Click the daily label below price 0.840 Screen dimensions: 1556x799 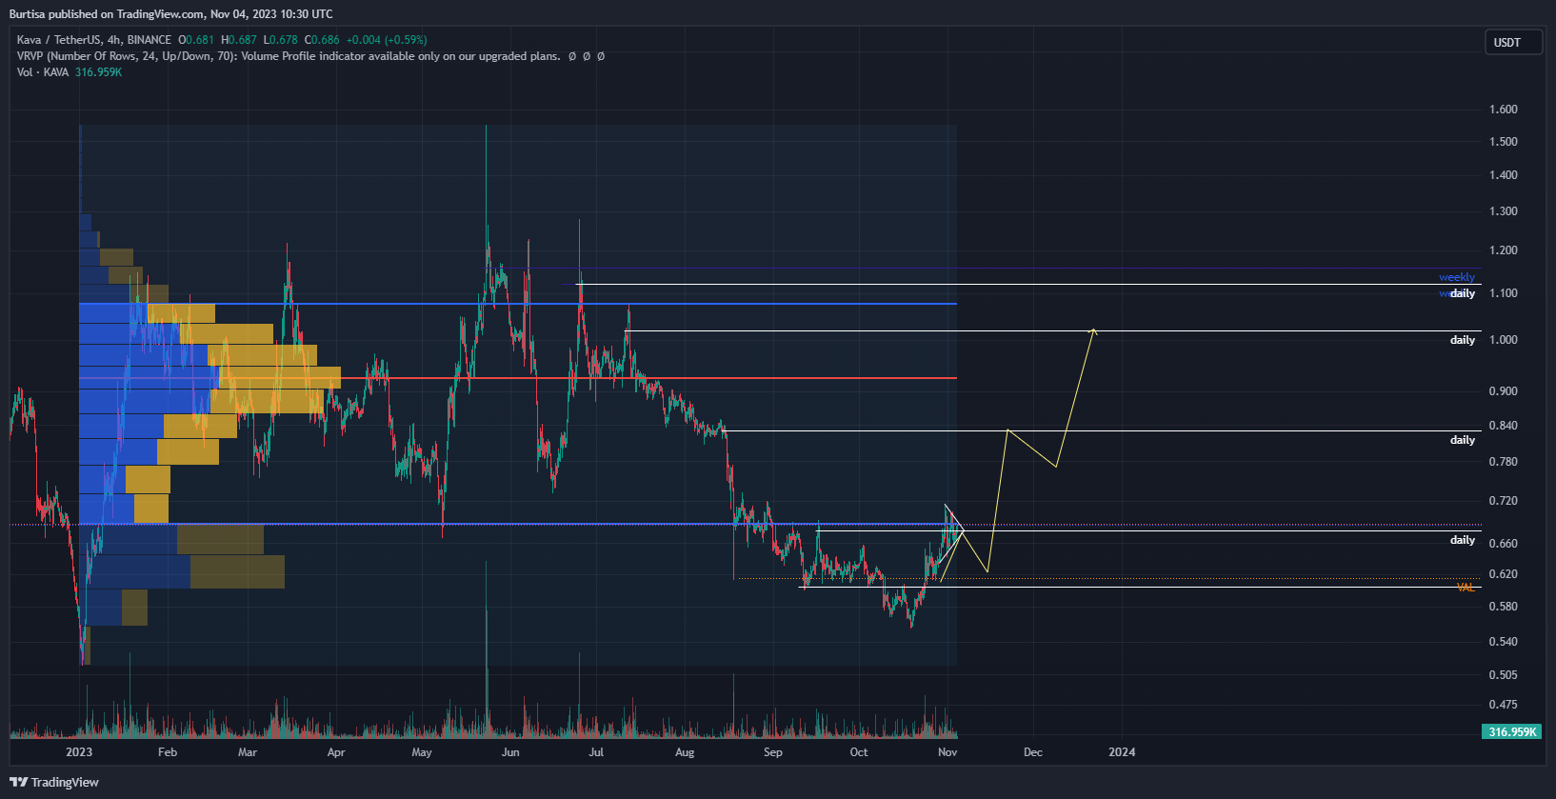1463,440
